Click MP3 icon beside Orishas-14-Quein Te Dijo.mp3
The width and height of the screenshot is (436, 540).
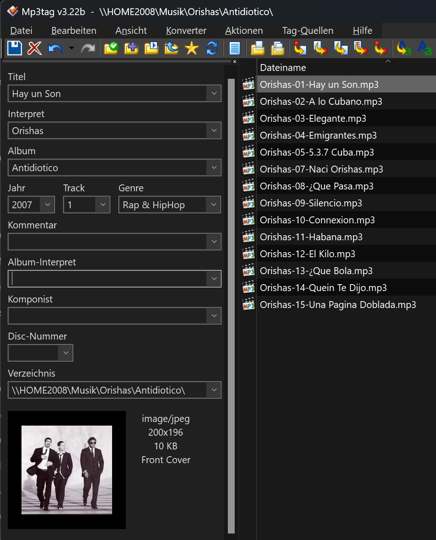[x=248, y=288]
